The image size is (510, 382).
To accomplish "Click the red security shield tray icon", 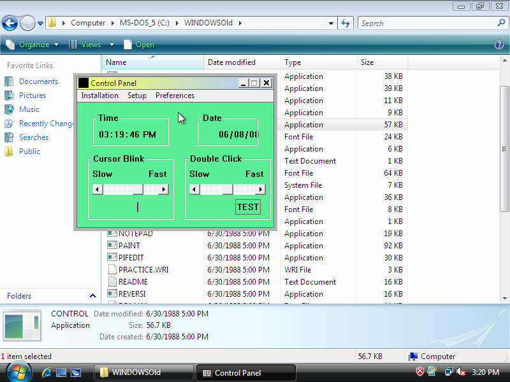I will 420,372.
